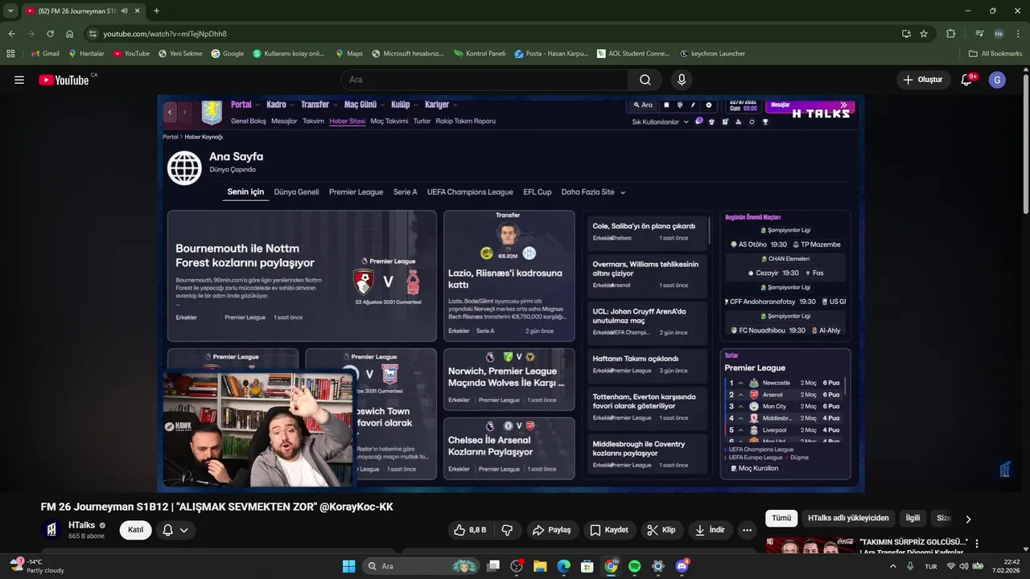Image resolution: width=1030 pixels, height=579 pixels.
Task: Expand Sık Kullanılanlar dropdown in video
Action: [661, 122]
